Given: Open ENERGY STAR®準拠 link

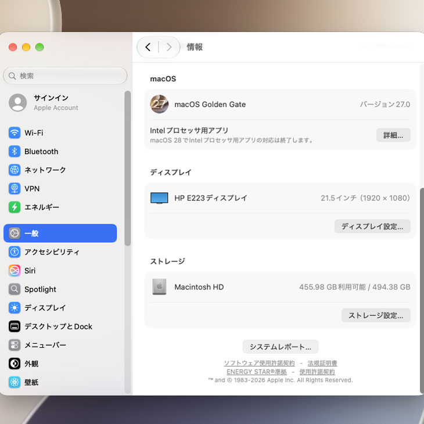Looking at the screenshot, I should click(257, 372).
